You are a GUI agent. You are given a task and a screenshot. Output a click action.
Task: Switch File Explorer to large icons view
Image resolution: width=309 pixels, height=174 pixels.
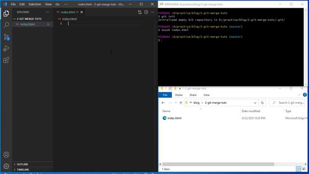click(x=304, y=169)
